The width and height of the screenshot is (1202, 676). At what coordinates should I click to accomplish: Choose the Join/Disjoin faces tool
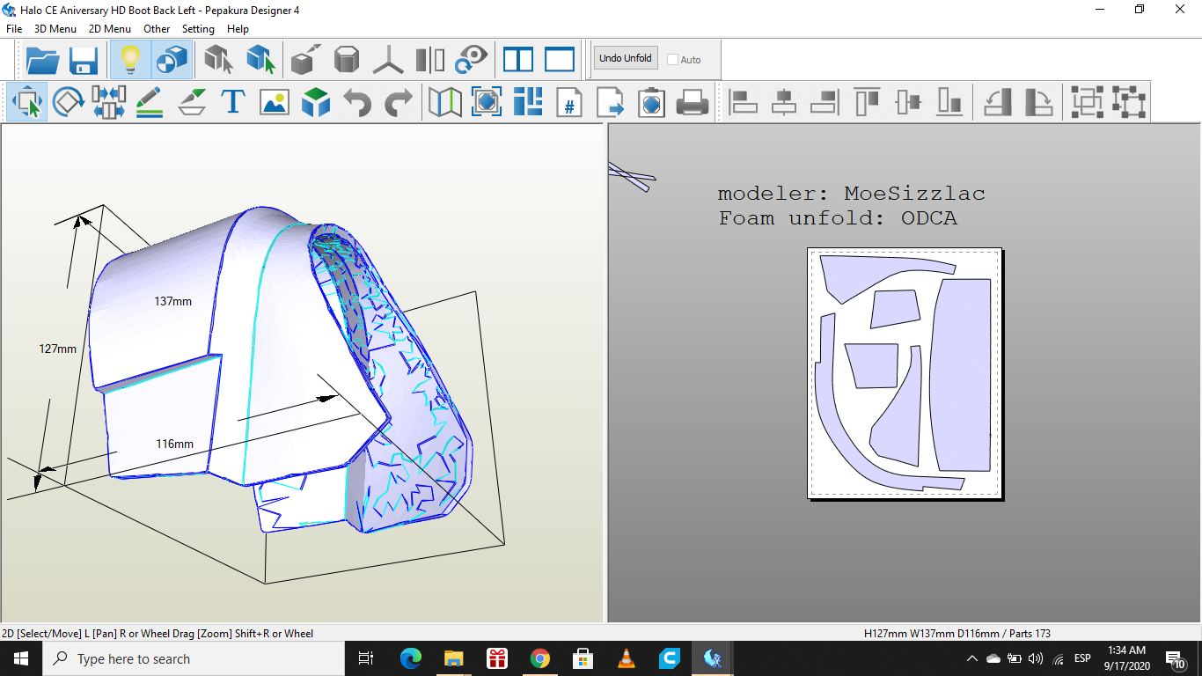(108, 102)
